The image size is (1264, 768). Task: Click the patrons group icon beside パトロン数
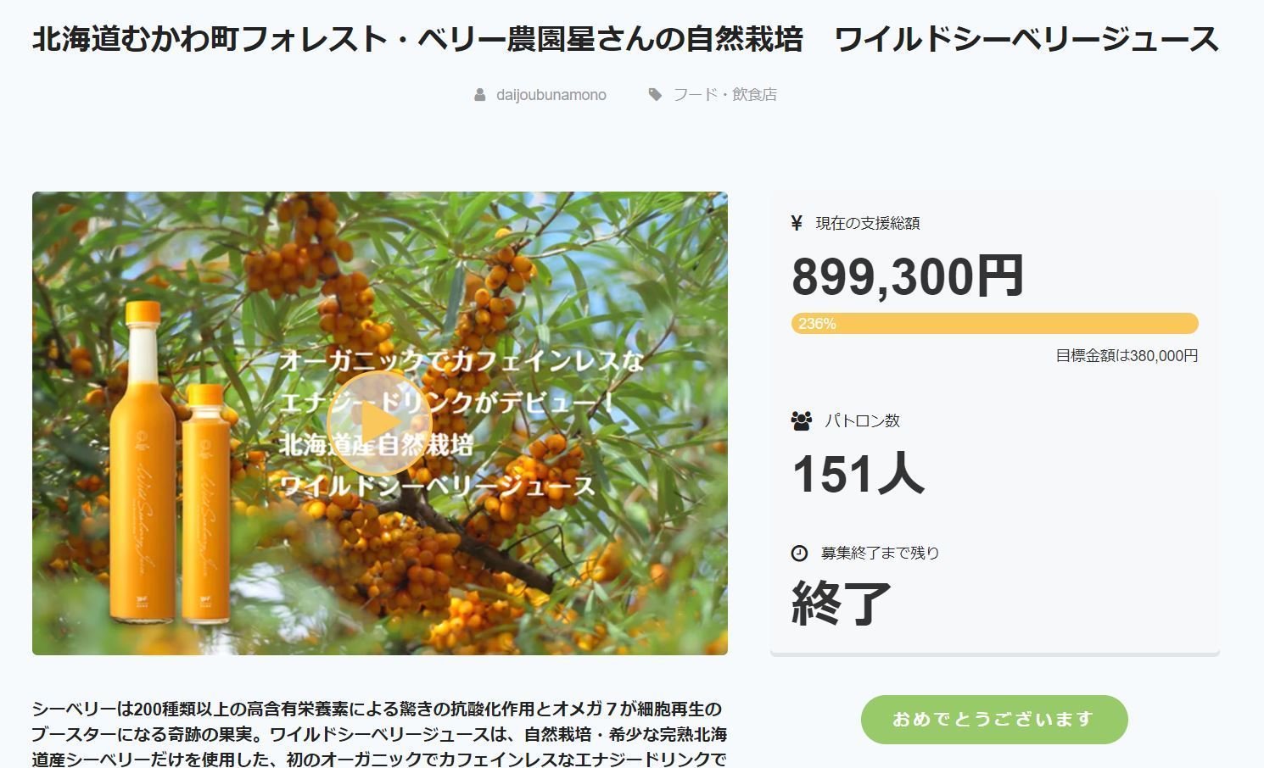pyautogui.click(x=801, y=420)
